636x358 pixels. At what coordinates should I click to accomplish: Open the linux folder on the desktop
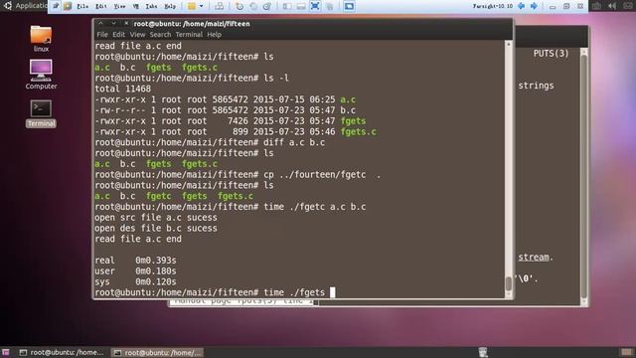[x=41, y=39]
